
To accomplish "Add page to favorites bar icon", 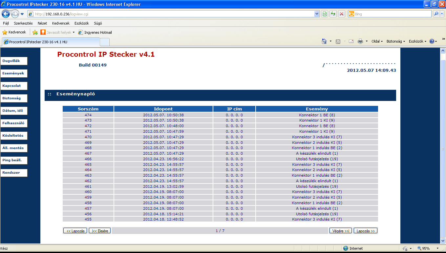I will [x=35, y=32].
